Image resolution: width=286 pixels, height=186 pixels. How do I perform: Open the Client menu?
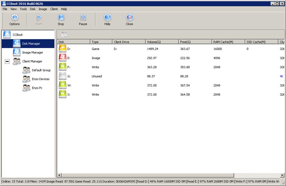[54, 9]
